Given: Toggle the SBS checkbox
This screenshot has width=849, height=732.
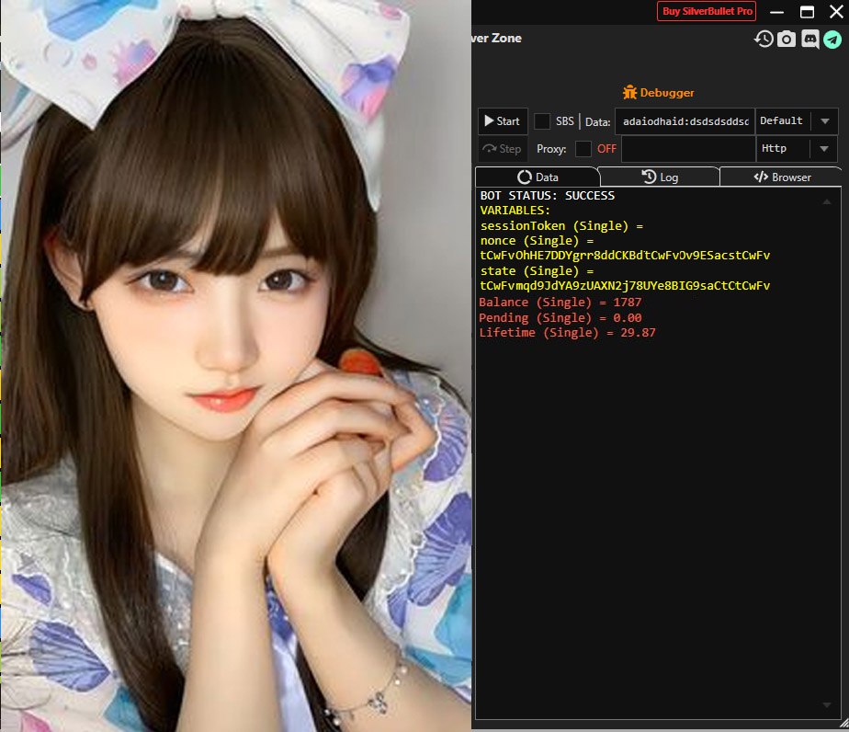Looking at the screenshot, I should [542, 120].
